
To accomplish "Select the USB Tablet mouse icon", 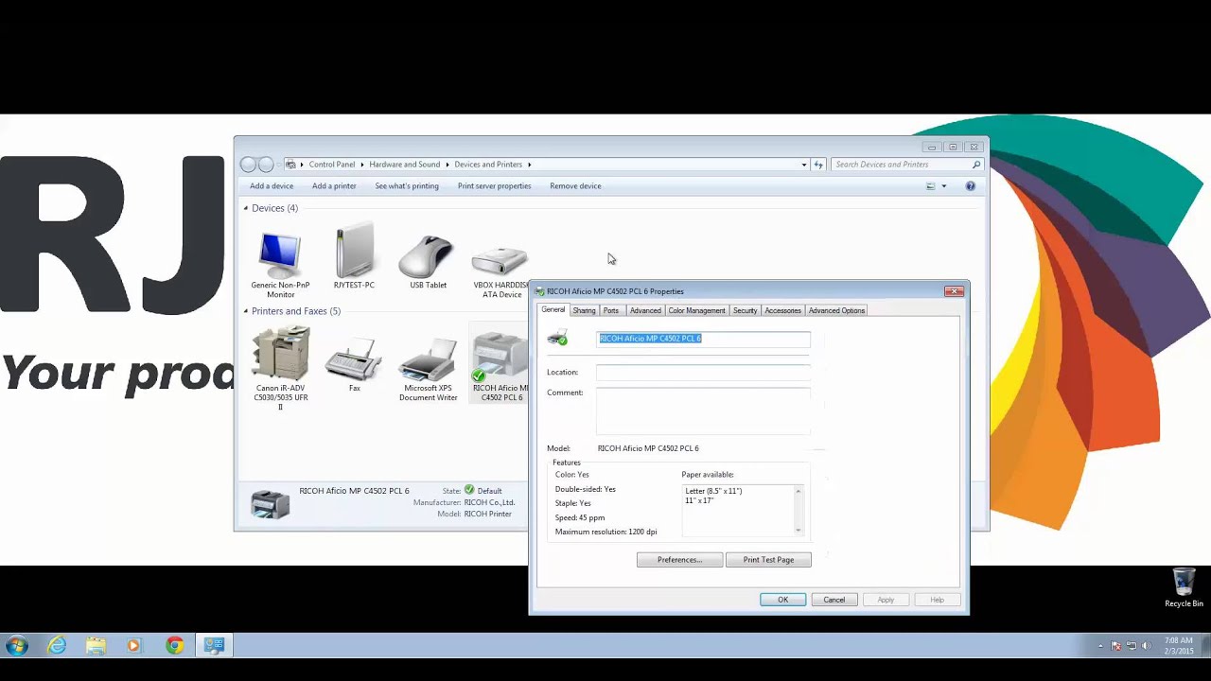I will 427,256.
